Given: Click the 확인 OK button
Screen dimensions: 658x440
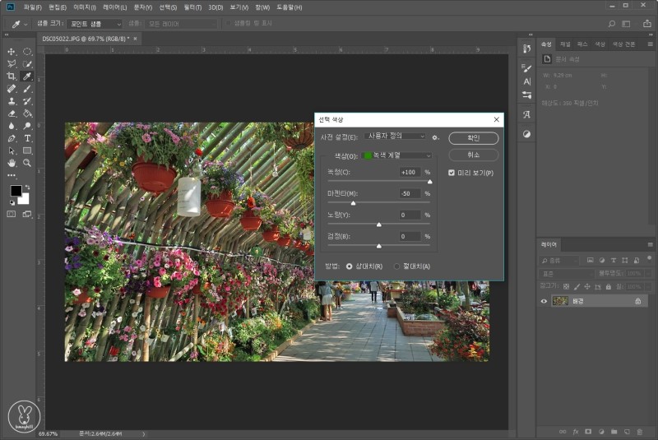Looking at the screenshot, I should tap(473, 138).
